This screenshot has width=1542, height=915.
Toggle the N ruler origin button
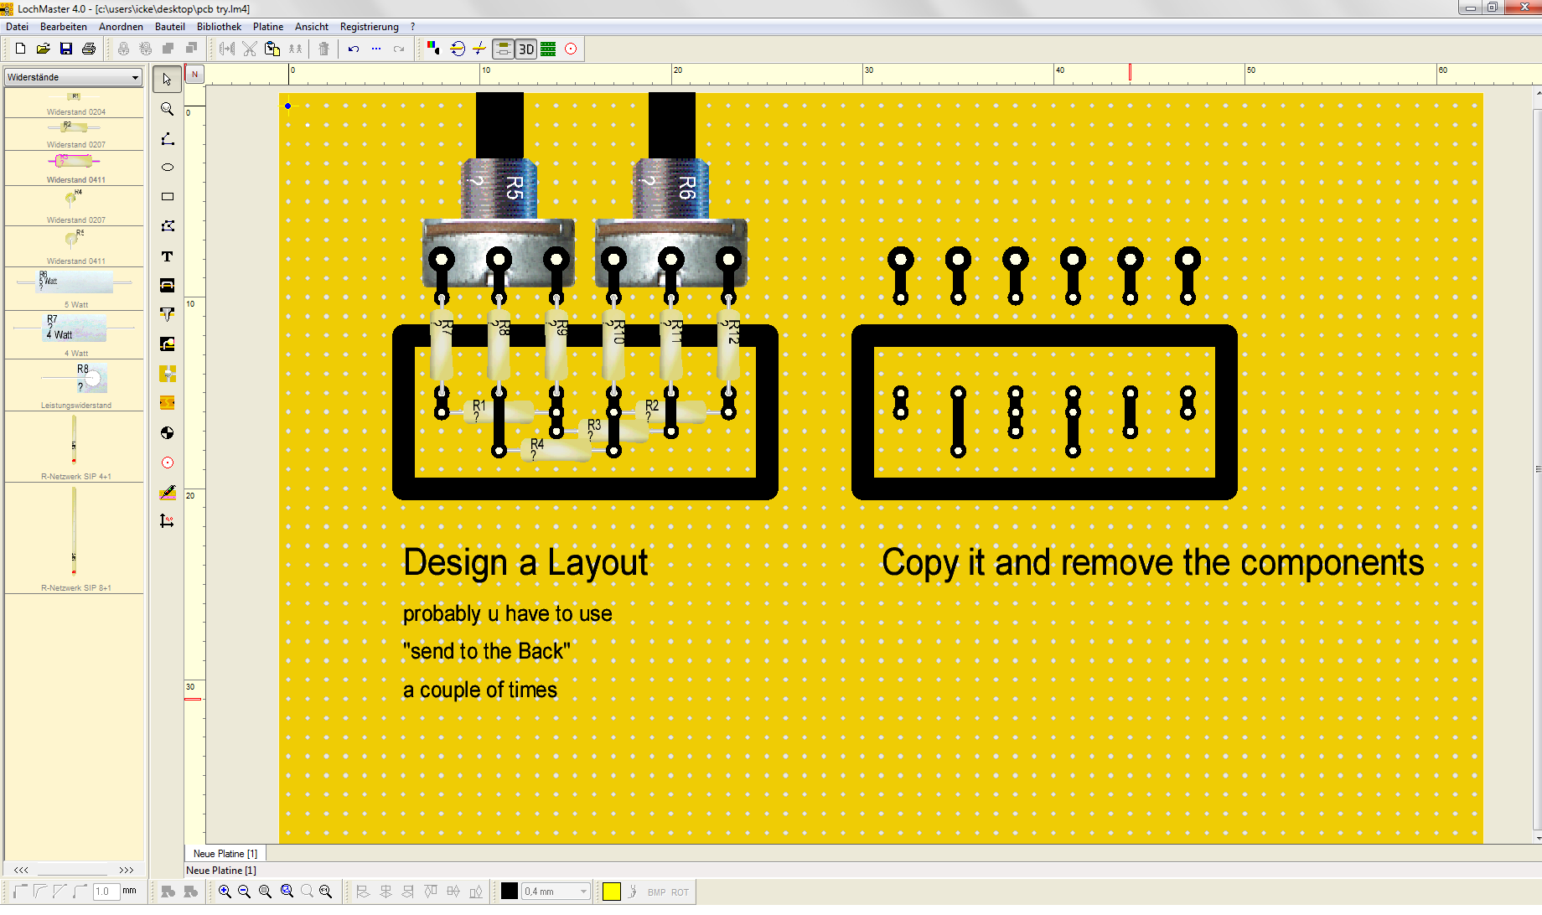tap(194, 74)
